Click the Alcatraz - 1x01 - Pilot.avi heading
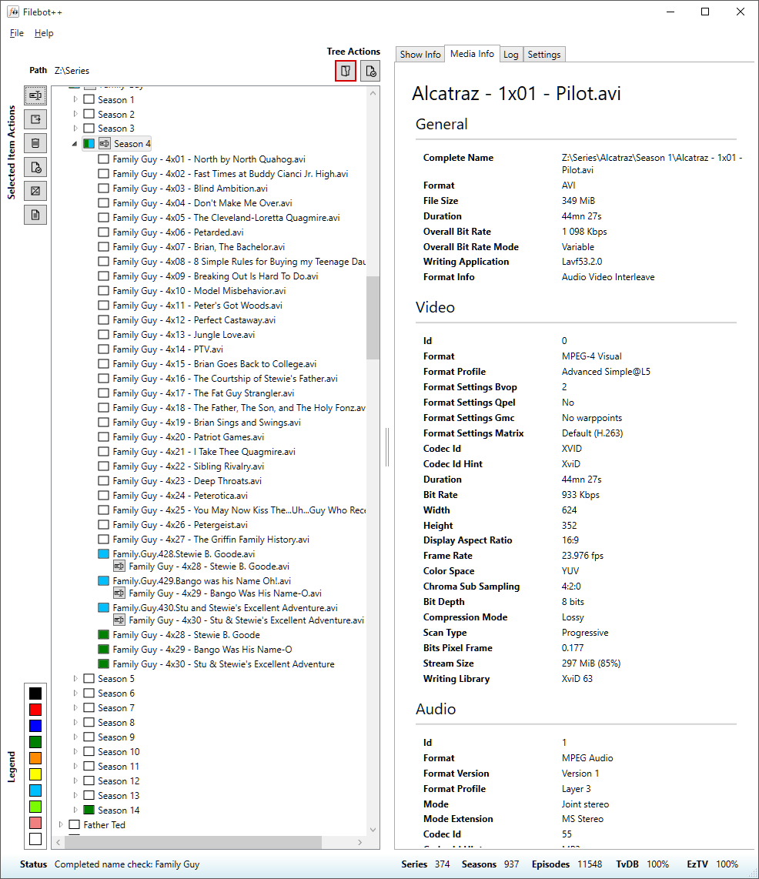The width and height of the screenshot is (759, 879). click(517, 94)
